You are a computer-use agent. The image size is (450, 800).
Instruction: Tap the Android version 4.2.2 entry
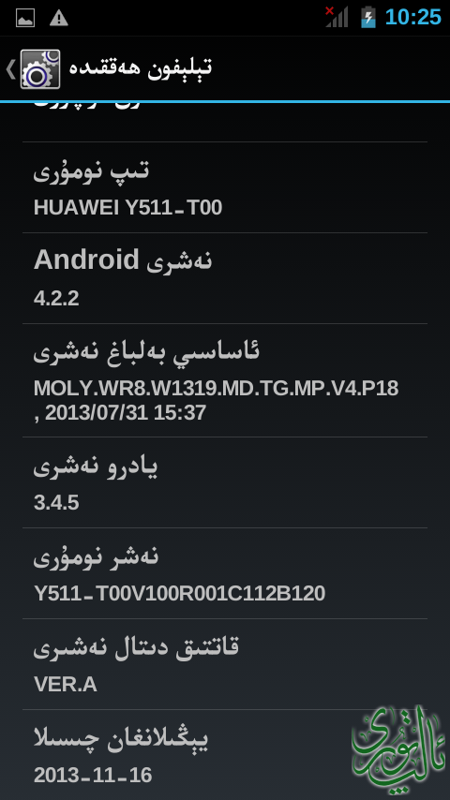click(225, 278)
